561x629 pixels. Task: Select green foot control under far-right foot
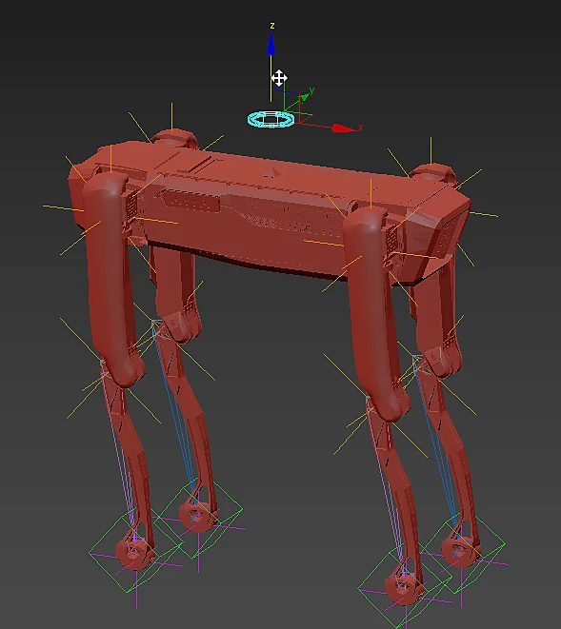click(462, 552)
